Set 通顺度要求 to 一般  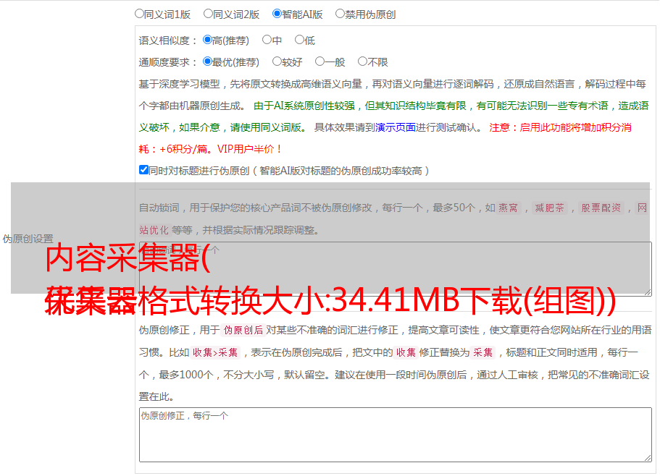pyautogui.click(x=320, y=61)
